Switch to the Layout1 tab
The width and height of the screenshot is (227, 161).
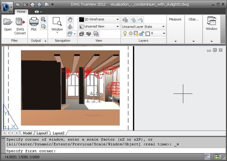pos(42,133)
